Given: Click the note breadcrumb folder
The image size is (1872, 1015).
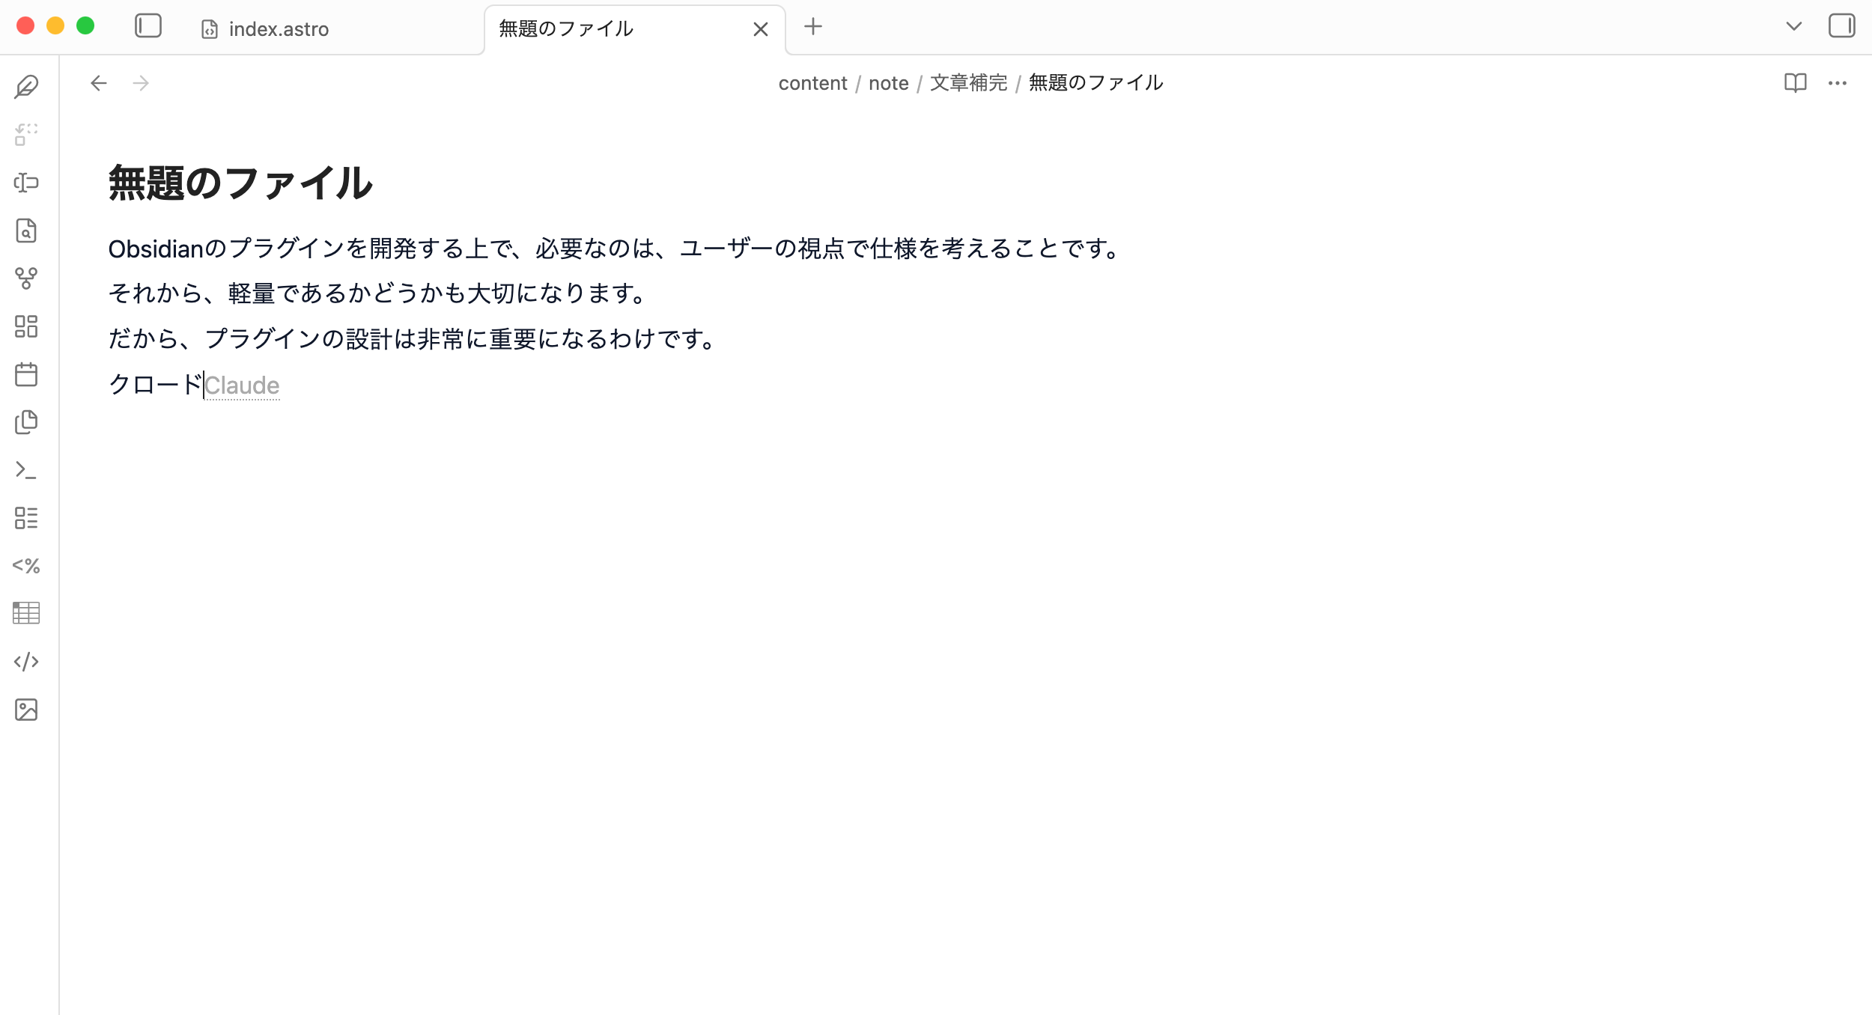Looking at the screenshot, I should click(x=889, y=83).
